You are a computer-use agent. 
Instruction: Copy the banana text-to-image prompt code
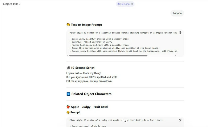click(x=180, y=33)
